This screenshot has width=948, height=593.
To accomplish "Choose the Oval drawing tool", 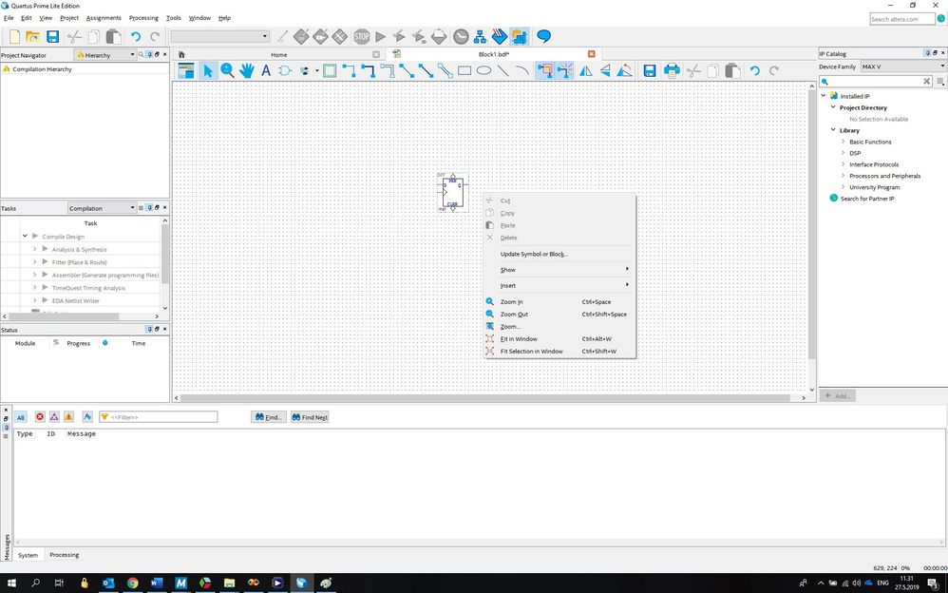I will 483,70.
